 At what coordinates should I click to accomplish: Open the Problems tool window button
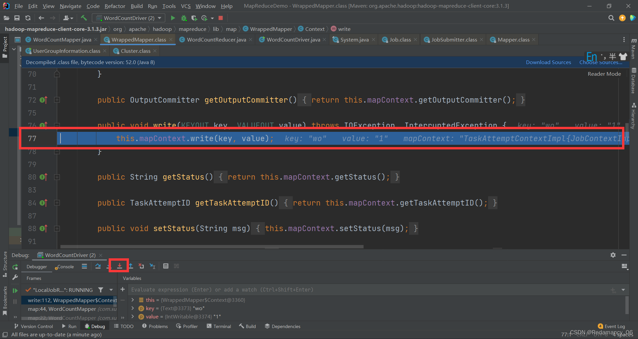click(155, 326)
